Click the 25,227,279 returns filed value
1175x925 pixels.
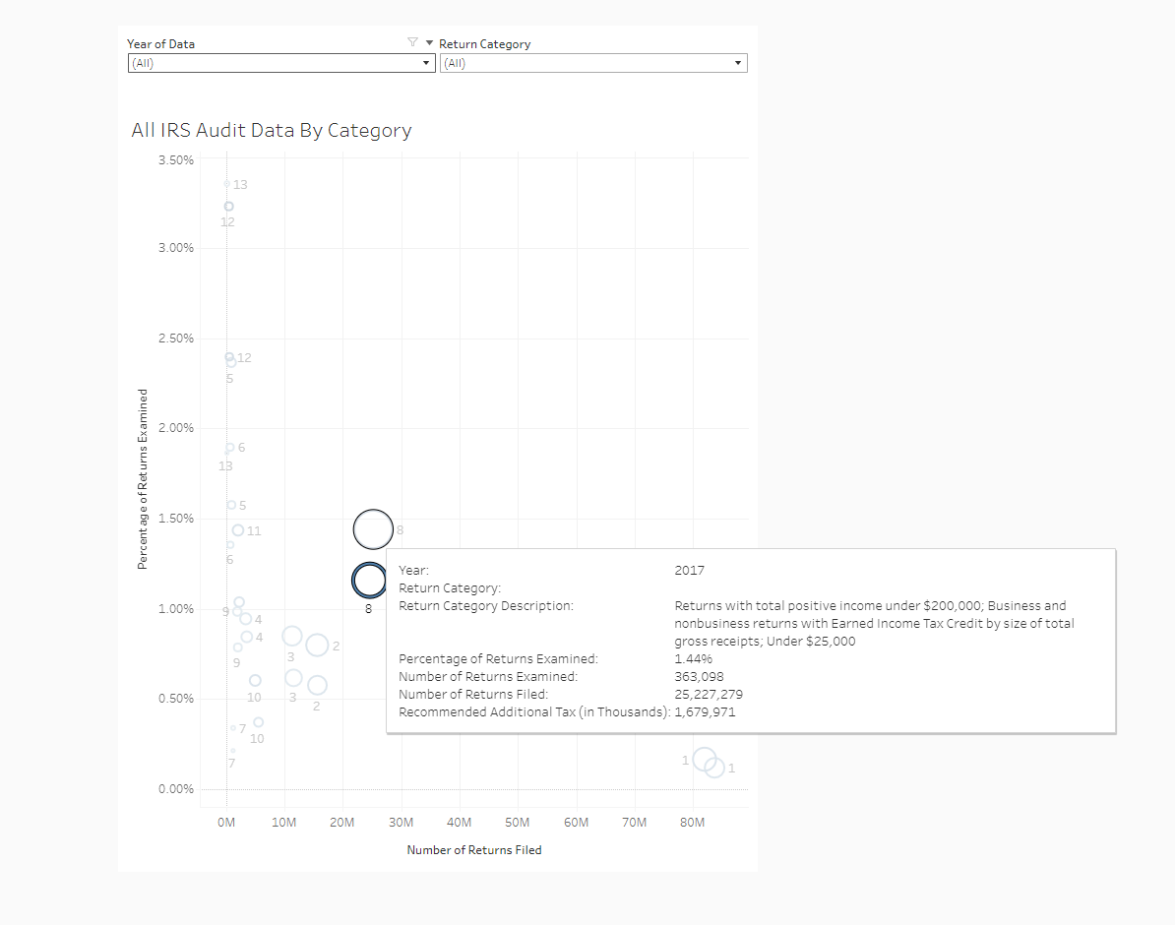(x=709, y=695)
